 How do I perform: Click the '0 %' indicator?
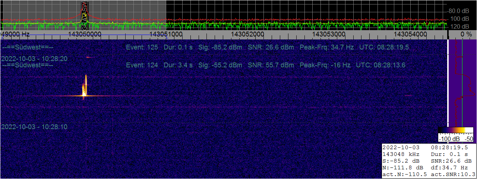click(467, 34)
